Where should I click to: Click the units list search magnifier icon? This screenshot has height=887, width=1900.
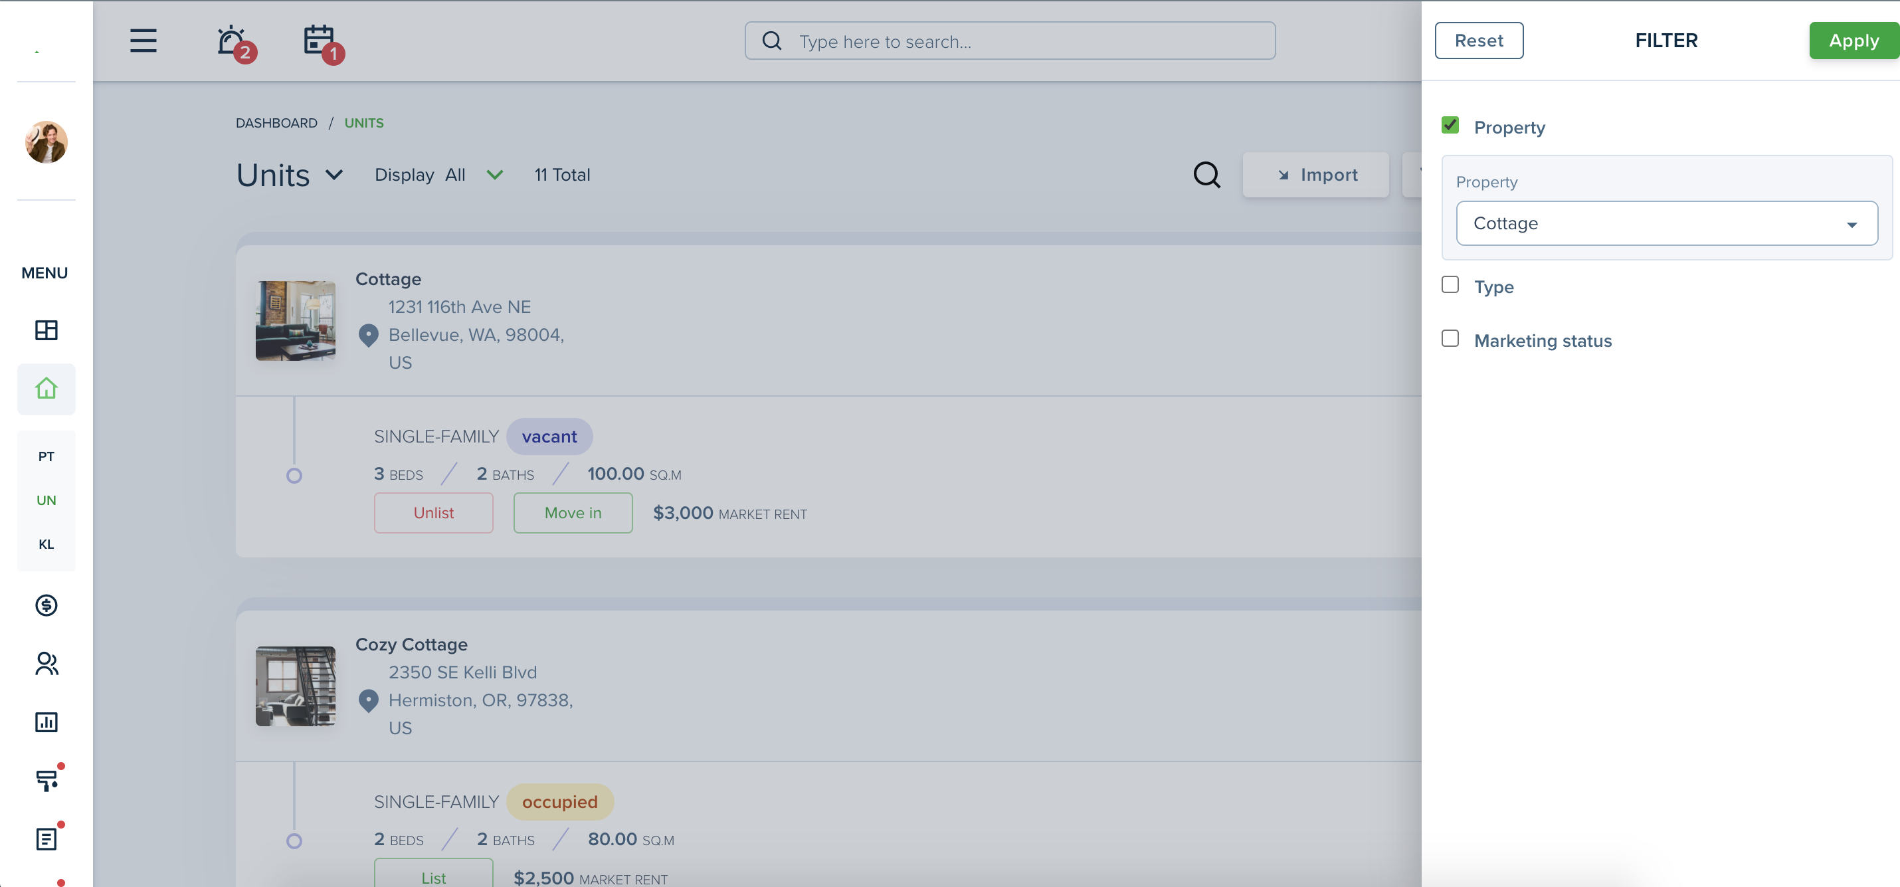tap(1206, 175)
